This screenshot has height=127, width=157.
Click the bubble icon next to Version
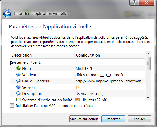[18, 87]
